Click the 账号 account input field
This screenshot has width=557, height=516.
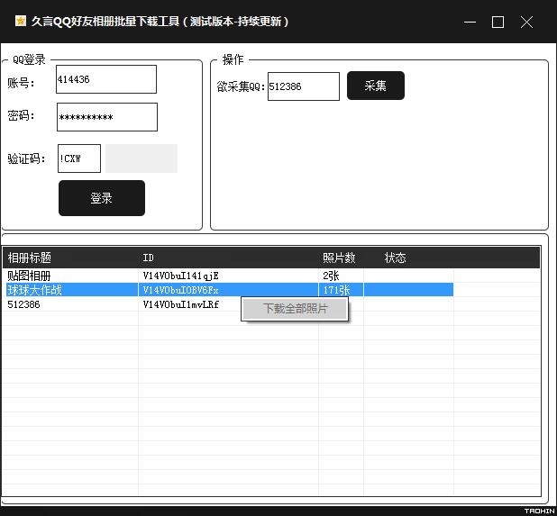pyautogui.click(x=106, y=79)
